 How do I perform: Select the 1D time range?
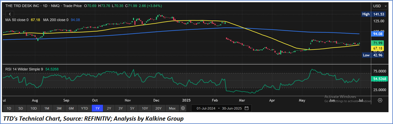pos(9,108)
